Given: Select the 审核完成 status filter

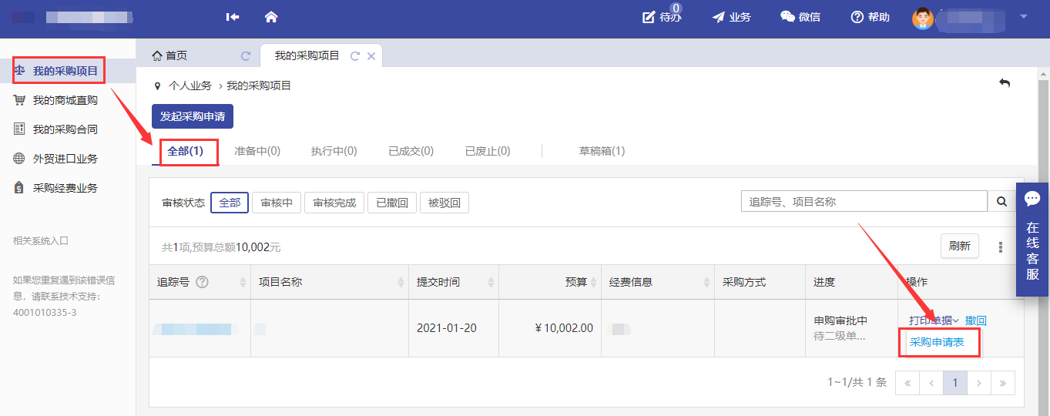Looking at the screenshot, I should tap(334, 203).
